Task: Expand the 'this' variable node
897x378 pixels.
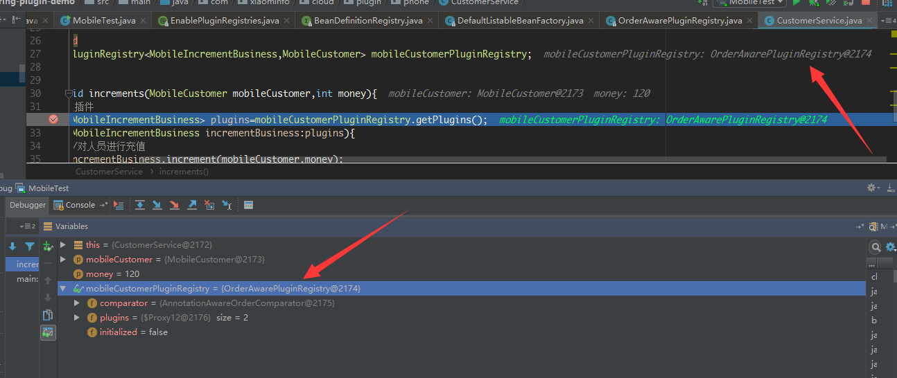Action: pos(63,245)
